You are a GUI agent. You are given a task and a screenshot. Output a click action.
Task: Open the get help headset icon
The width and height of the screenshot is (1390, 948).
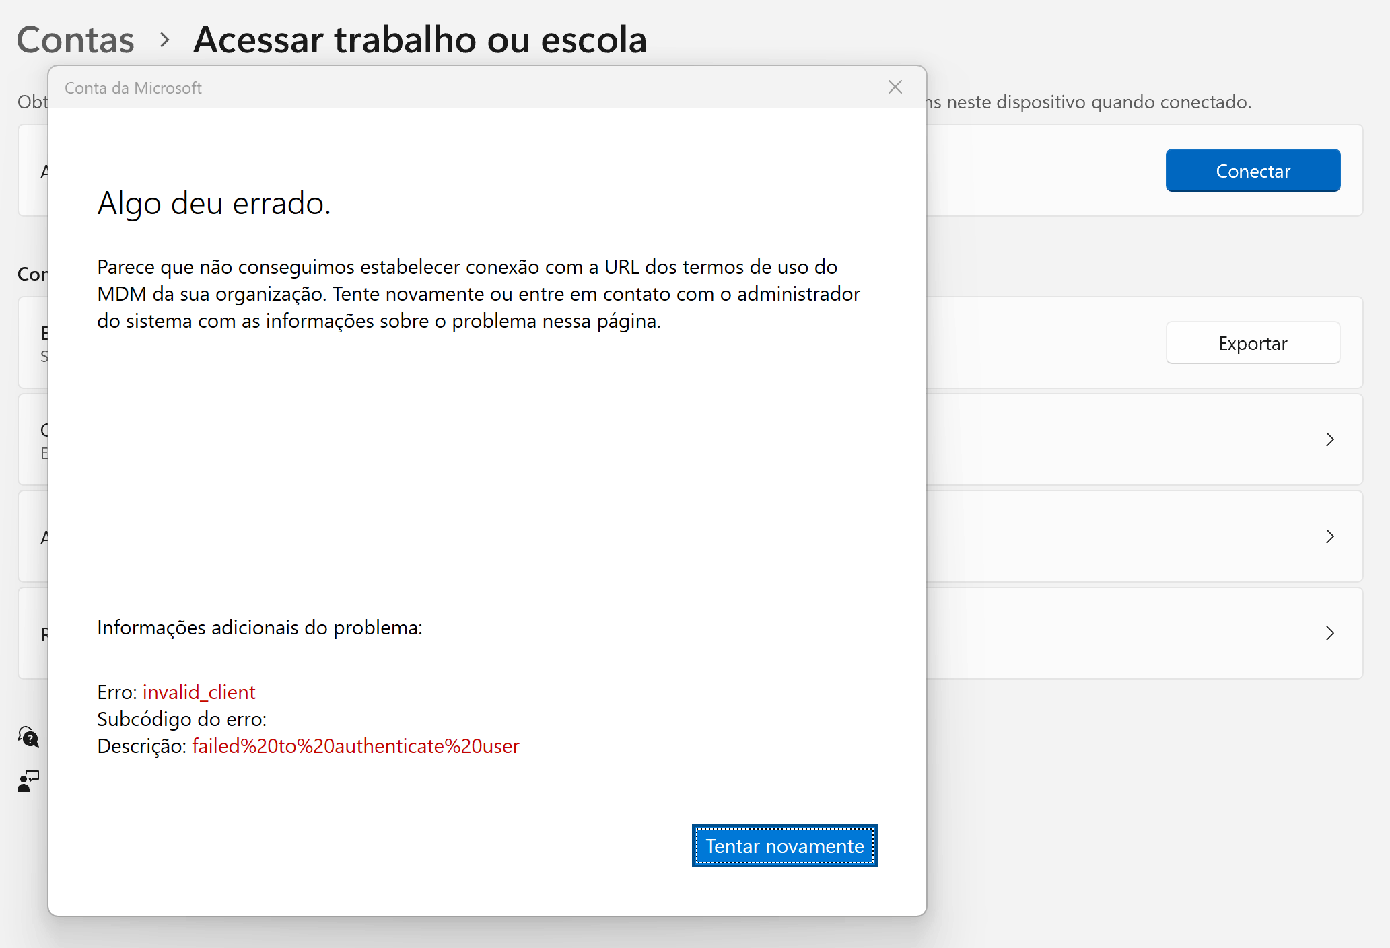pos(28,737)
